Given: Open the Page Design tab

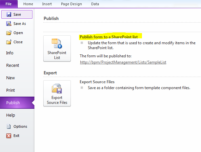Looking at the screenshot, I should tap(71, 4).
